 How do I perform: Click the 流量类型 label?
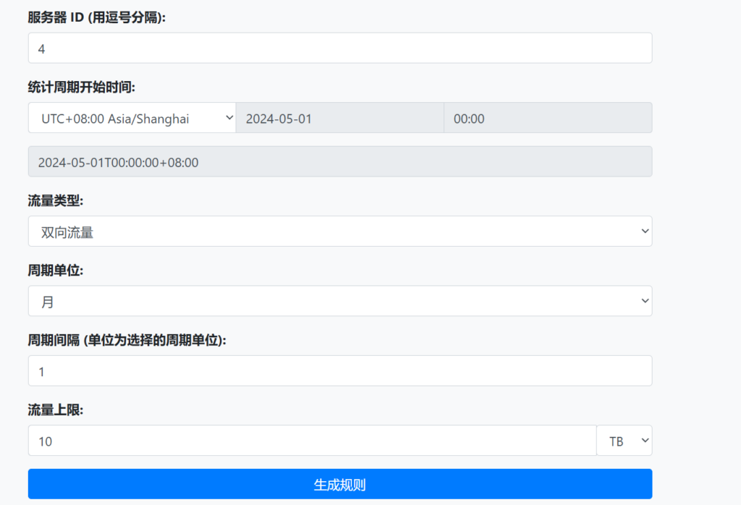click(x=56, y=201)
